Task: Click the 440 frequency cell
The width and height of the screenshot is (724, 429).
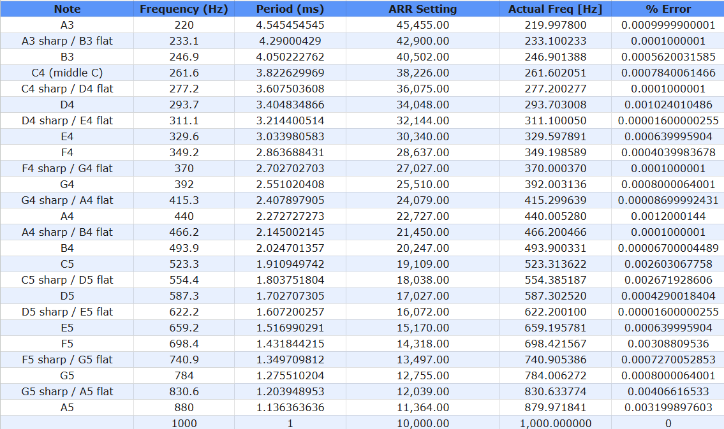Action: tap(184, 216)
